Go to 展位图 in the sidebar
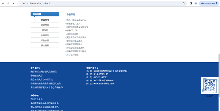The width and height of the screenshot is (220, 111). (45, 30)
